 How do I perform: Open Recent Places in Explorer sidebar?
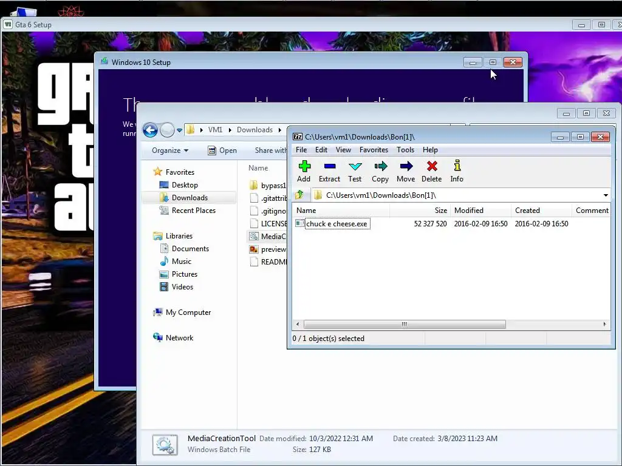187,211
